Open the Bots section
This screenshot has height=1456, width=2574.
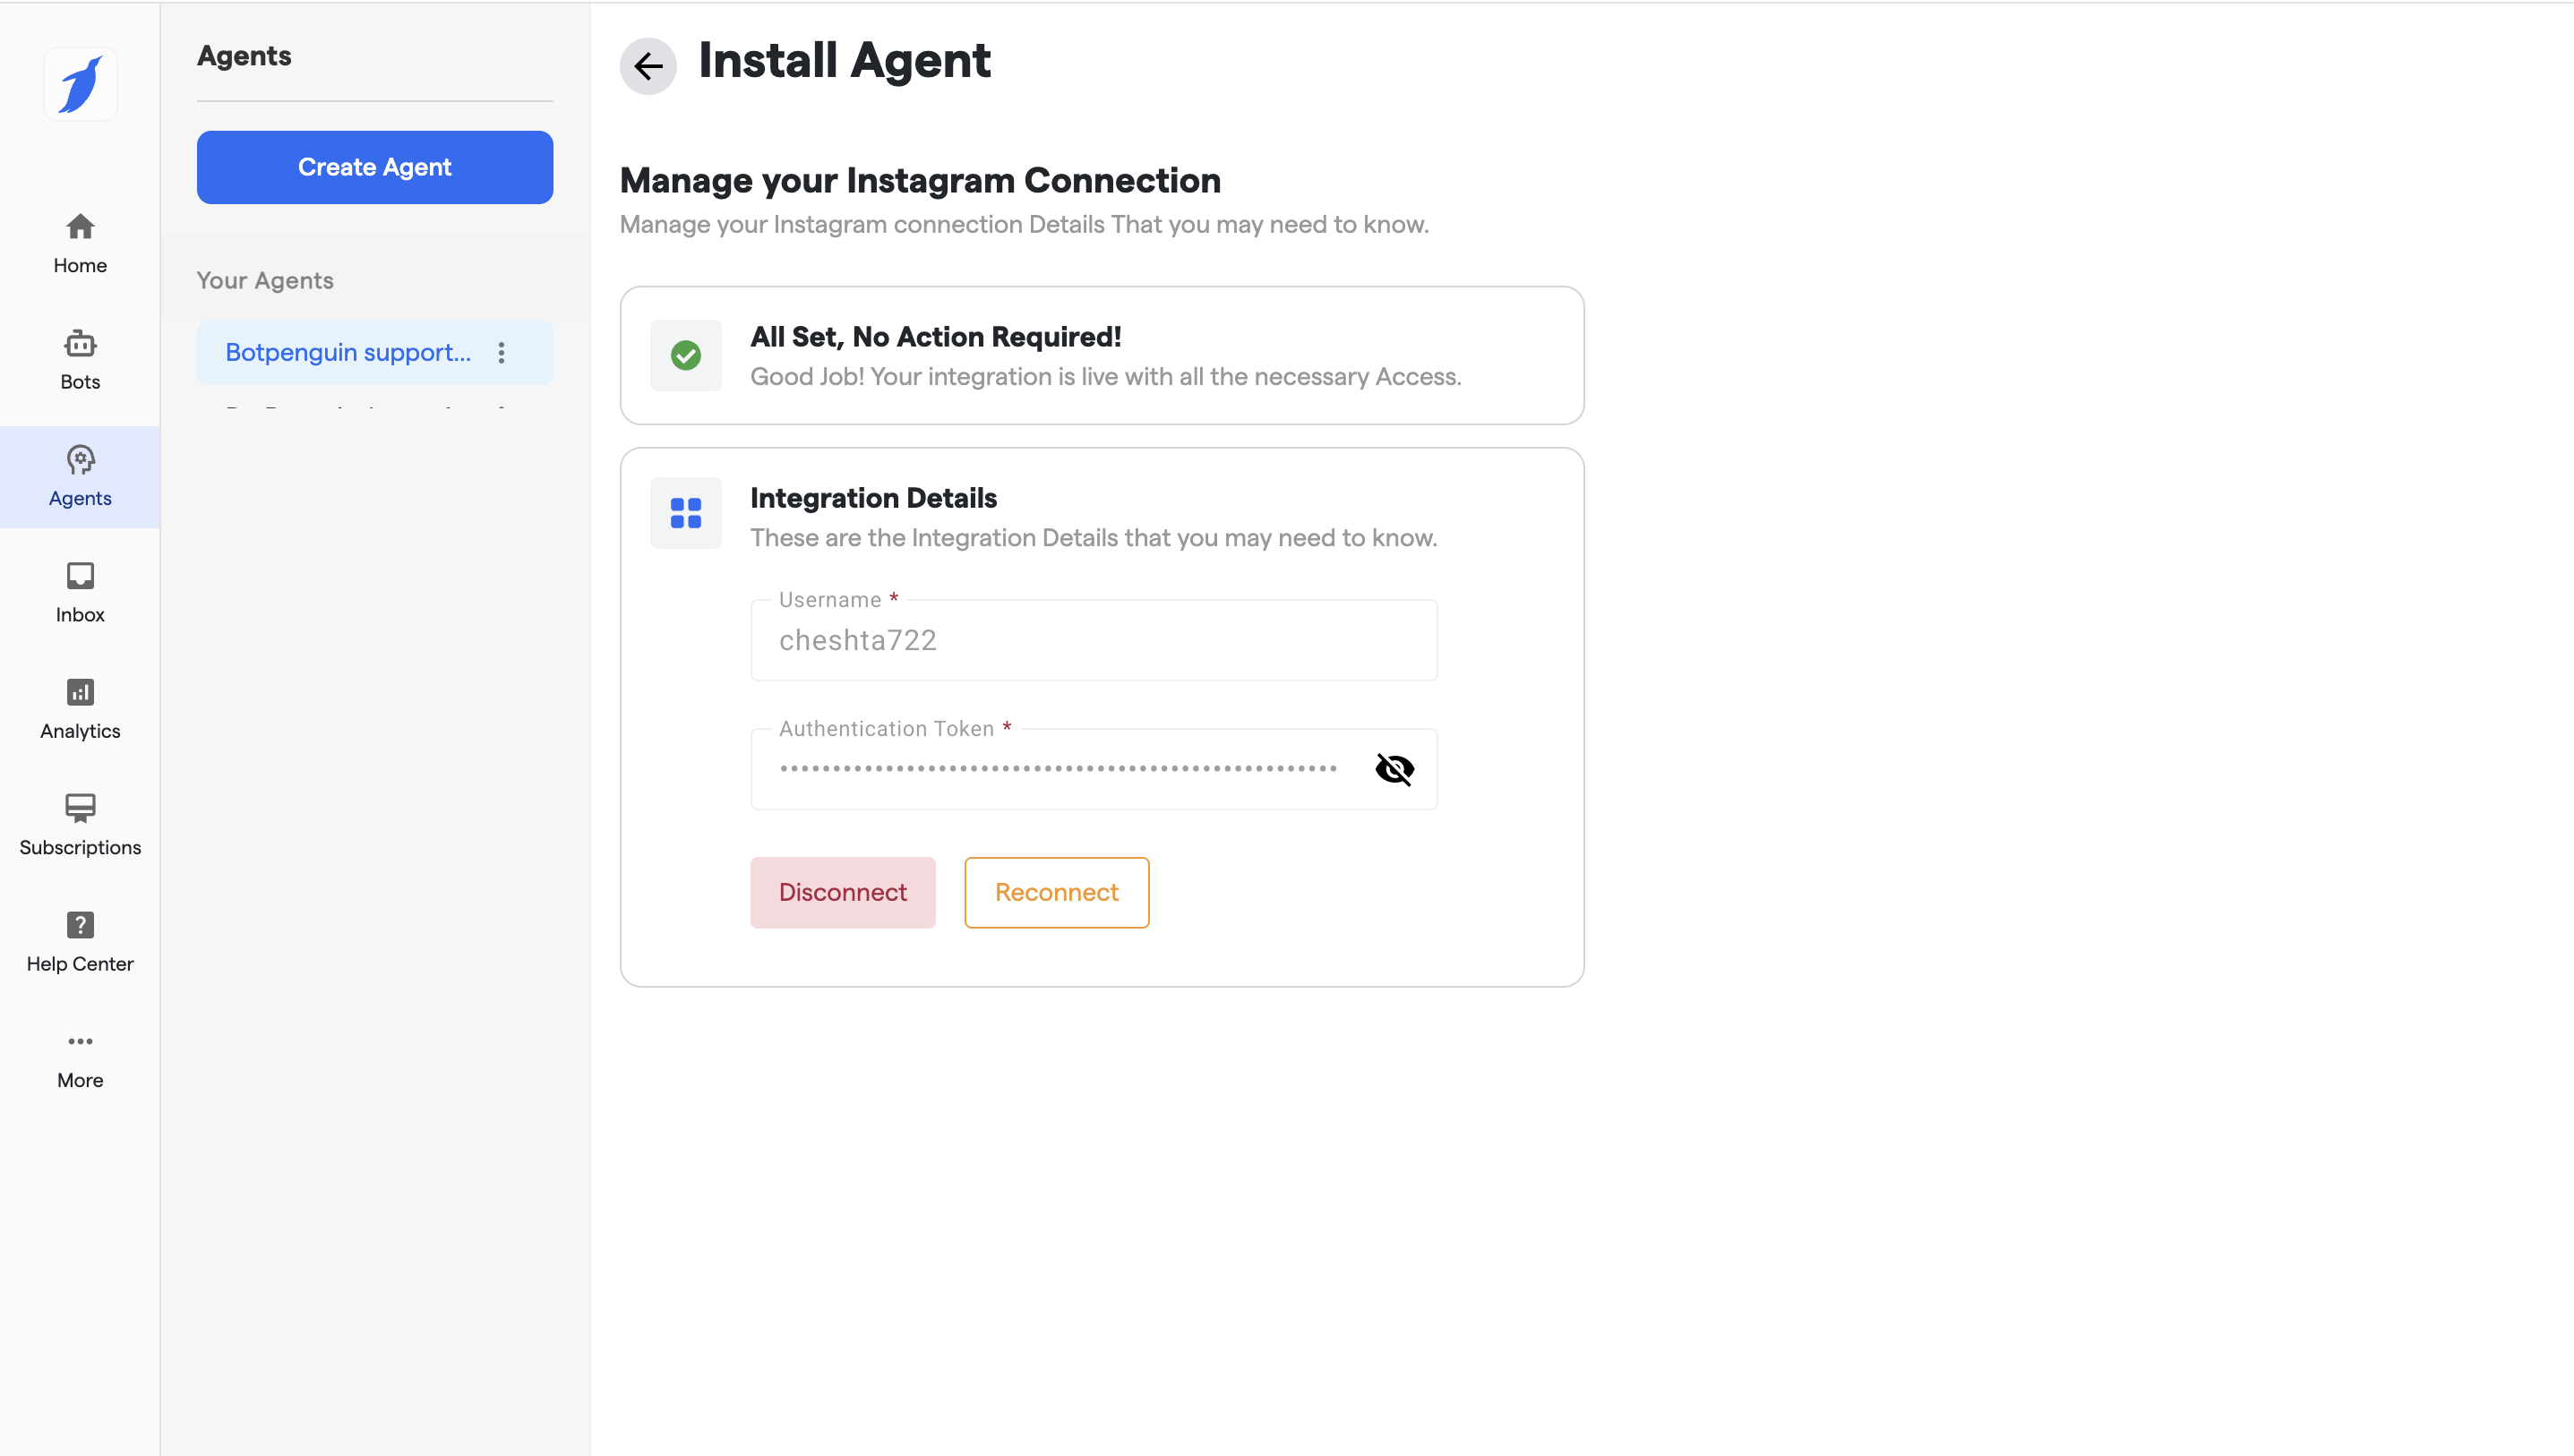click(80, 359)
